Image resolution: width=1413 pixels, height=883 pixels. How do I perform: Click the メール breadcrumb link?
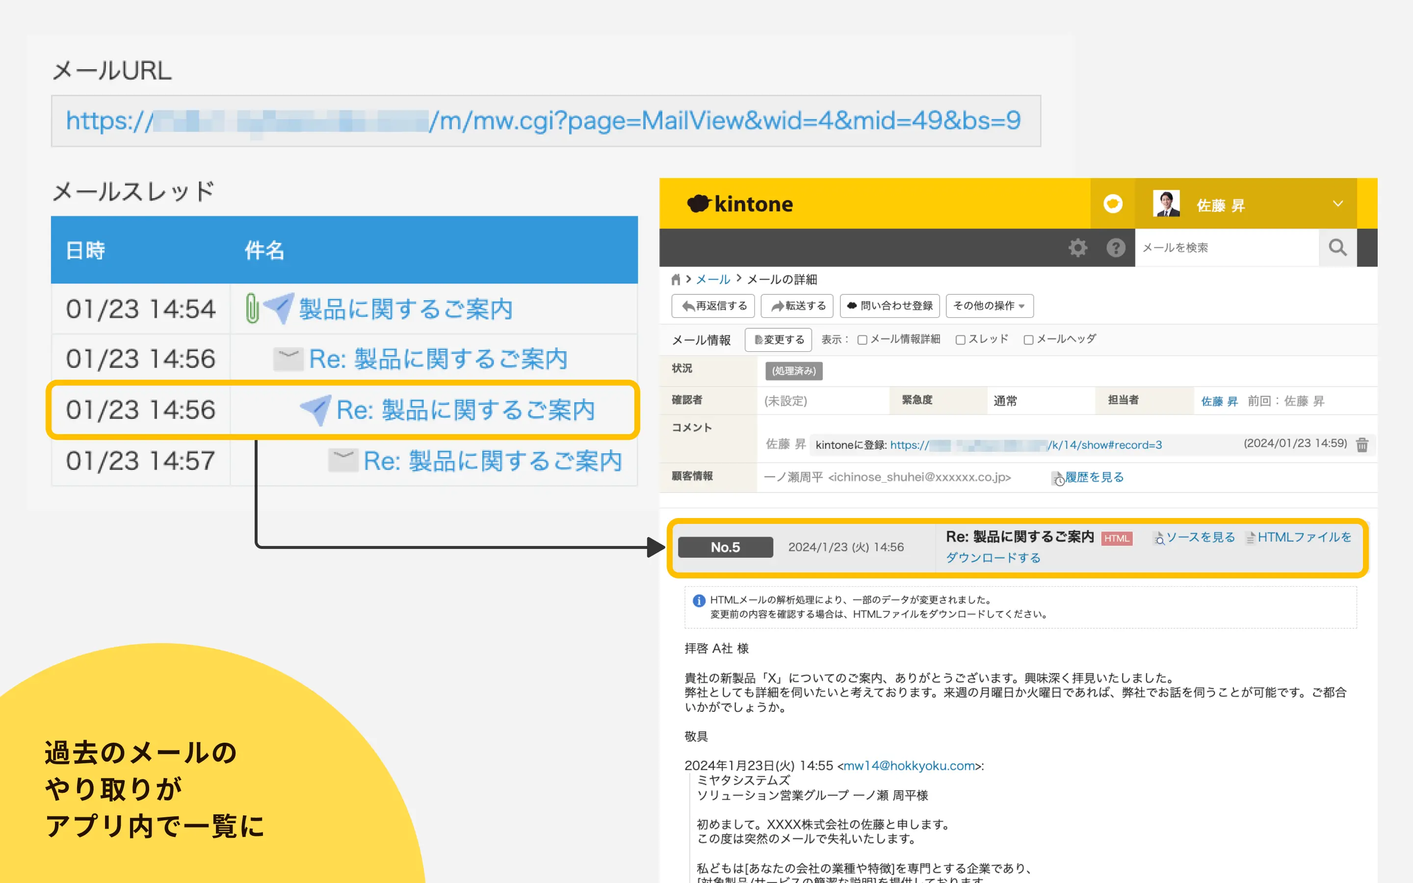pos(713,280)
